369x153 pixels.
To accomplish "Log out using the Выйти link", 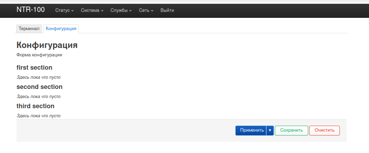I will (x=167, y=11).
